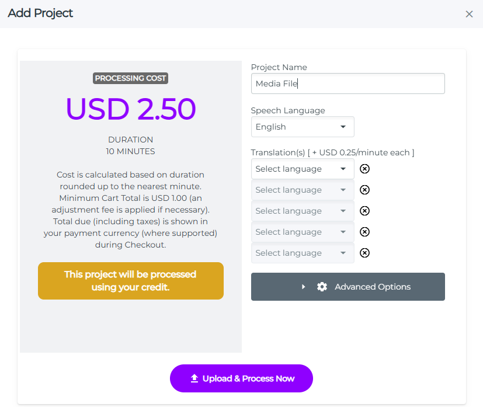Image resolution: width=483 pixels, height=407 pixels.
Task: Click the upload arrow icon
Action: [194, 378]
